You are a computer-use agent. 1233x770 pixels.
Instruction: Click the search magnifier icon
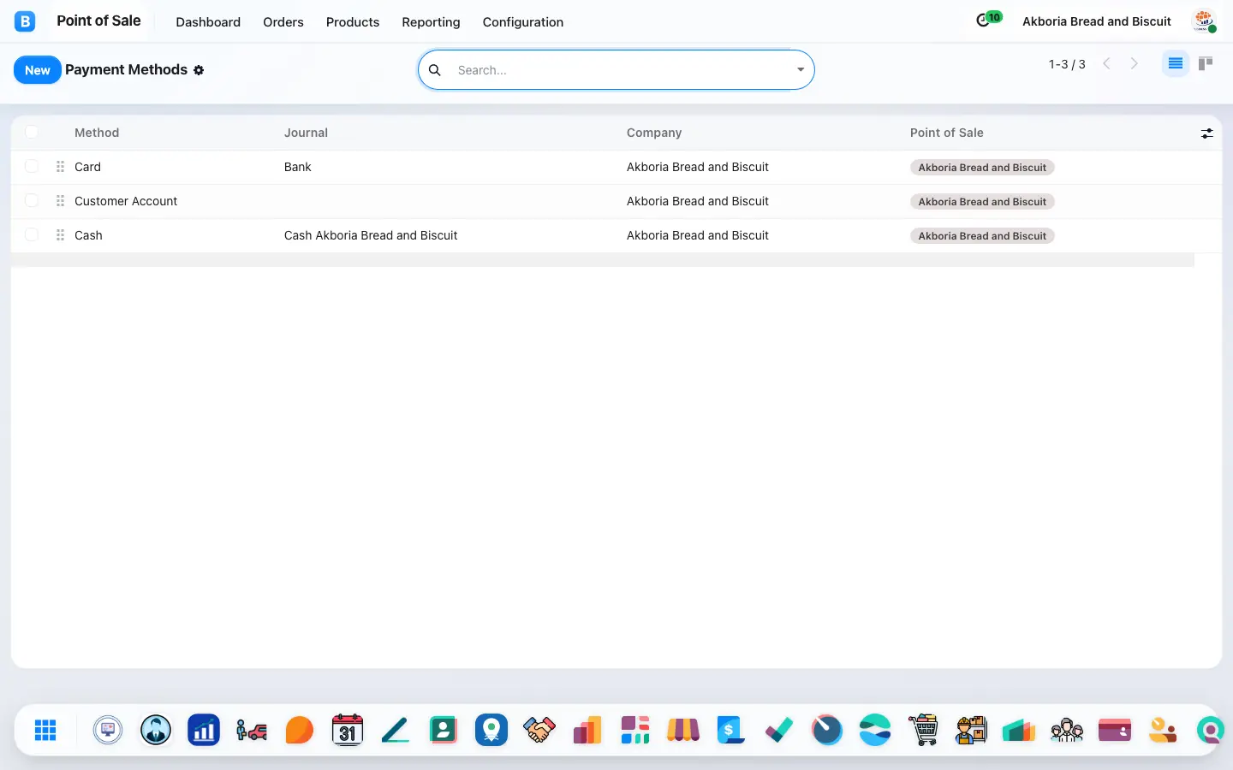tap(435, 70)
